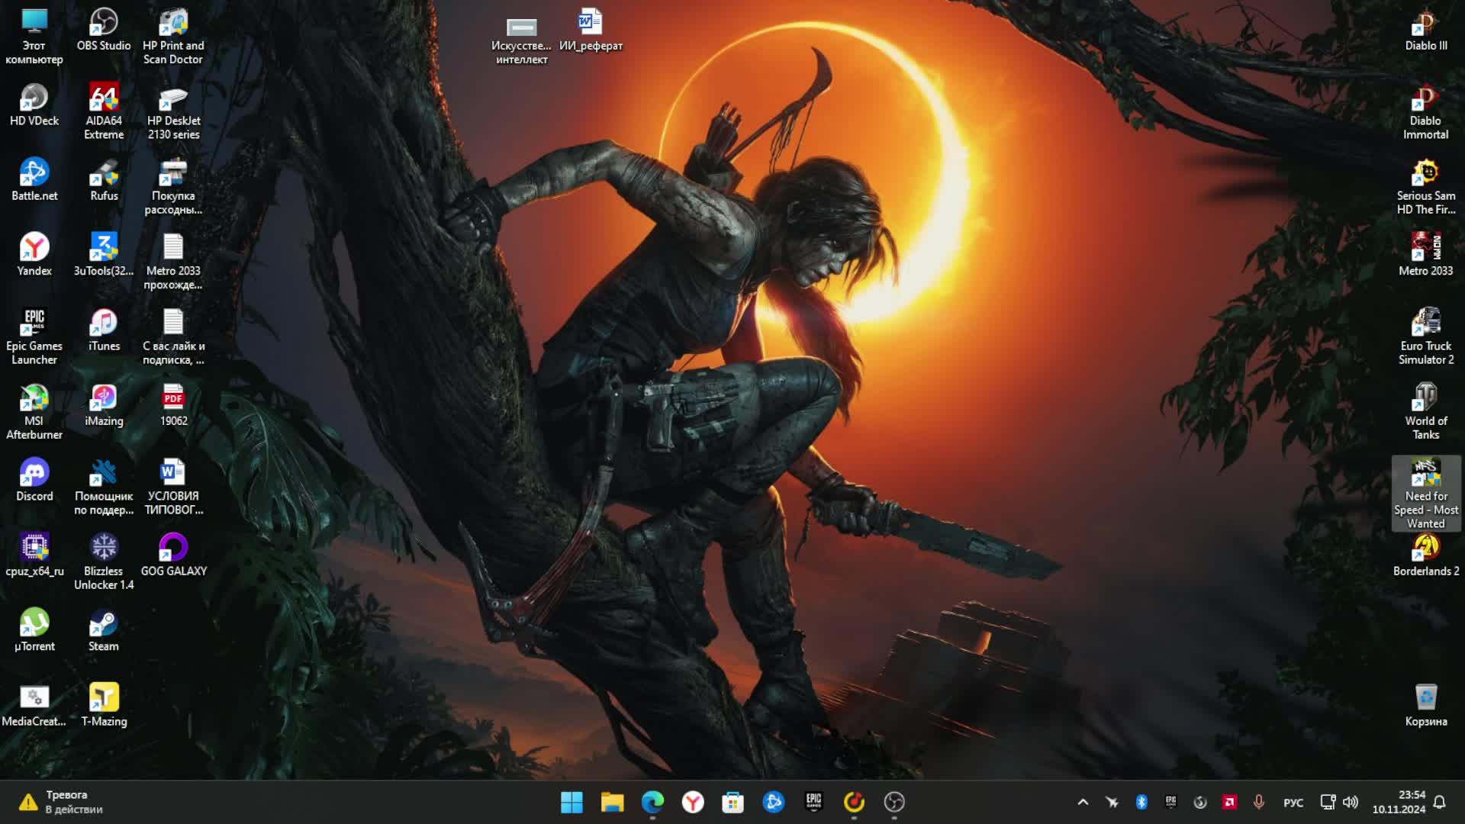The width and height of the screenshot is (1465, 824).
Task: Open the AIDA64 Extreme shortcut
Action: (x=104, y=111)
